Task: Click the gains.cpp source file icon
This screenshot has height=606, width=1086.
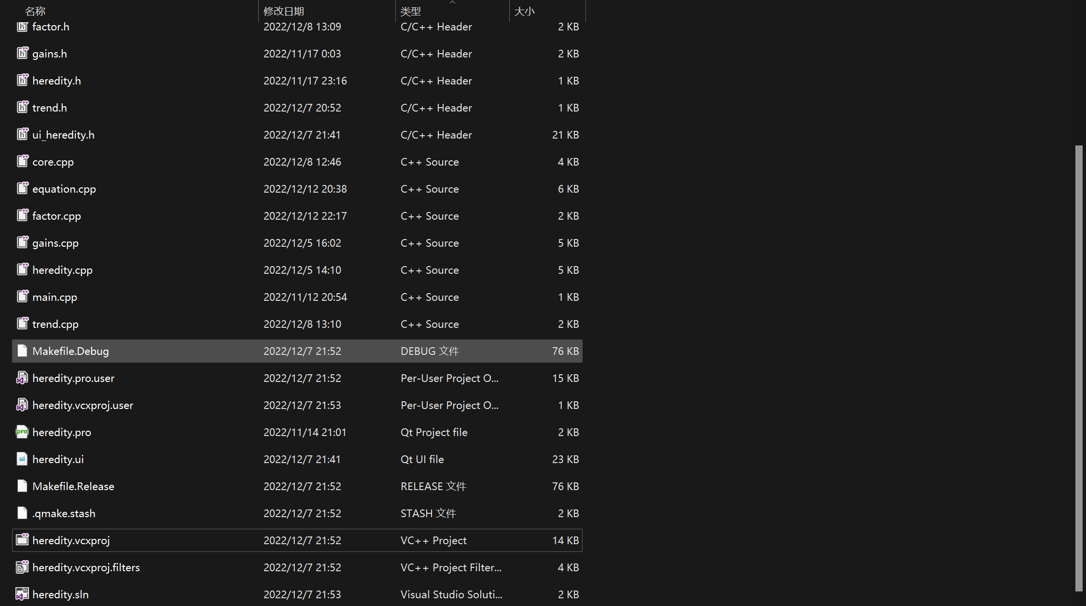Action: [22, 242]
